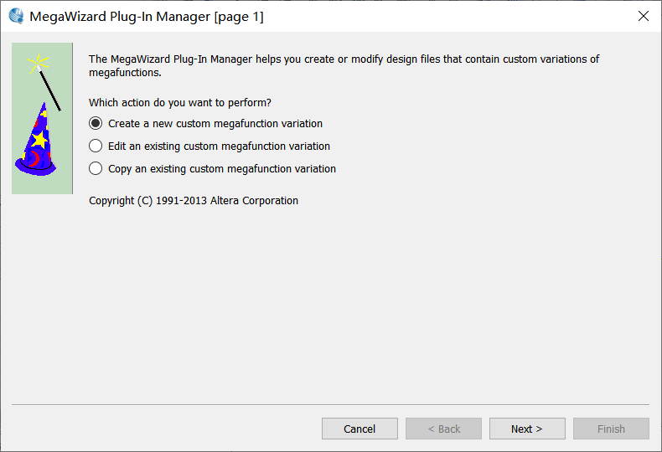Click the horizontal separator line above buttons

click(330, 405)
